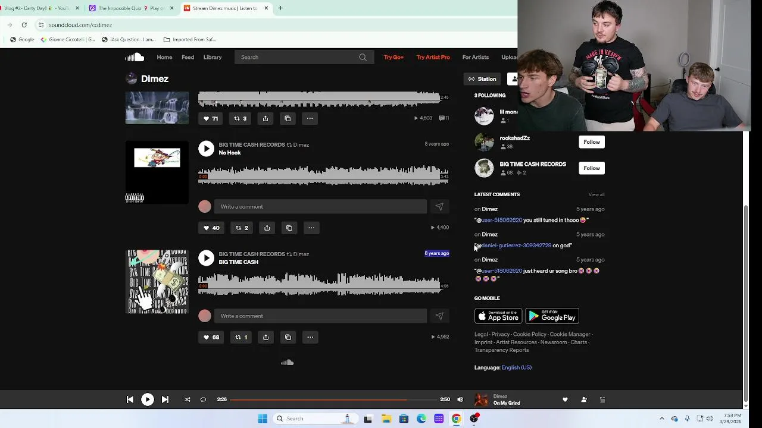Open more options for waterfall-art track
The width and height of the screenshot is (762, 428).
[310, 118]
